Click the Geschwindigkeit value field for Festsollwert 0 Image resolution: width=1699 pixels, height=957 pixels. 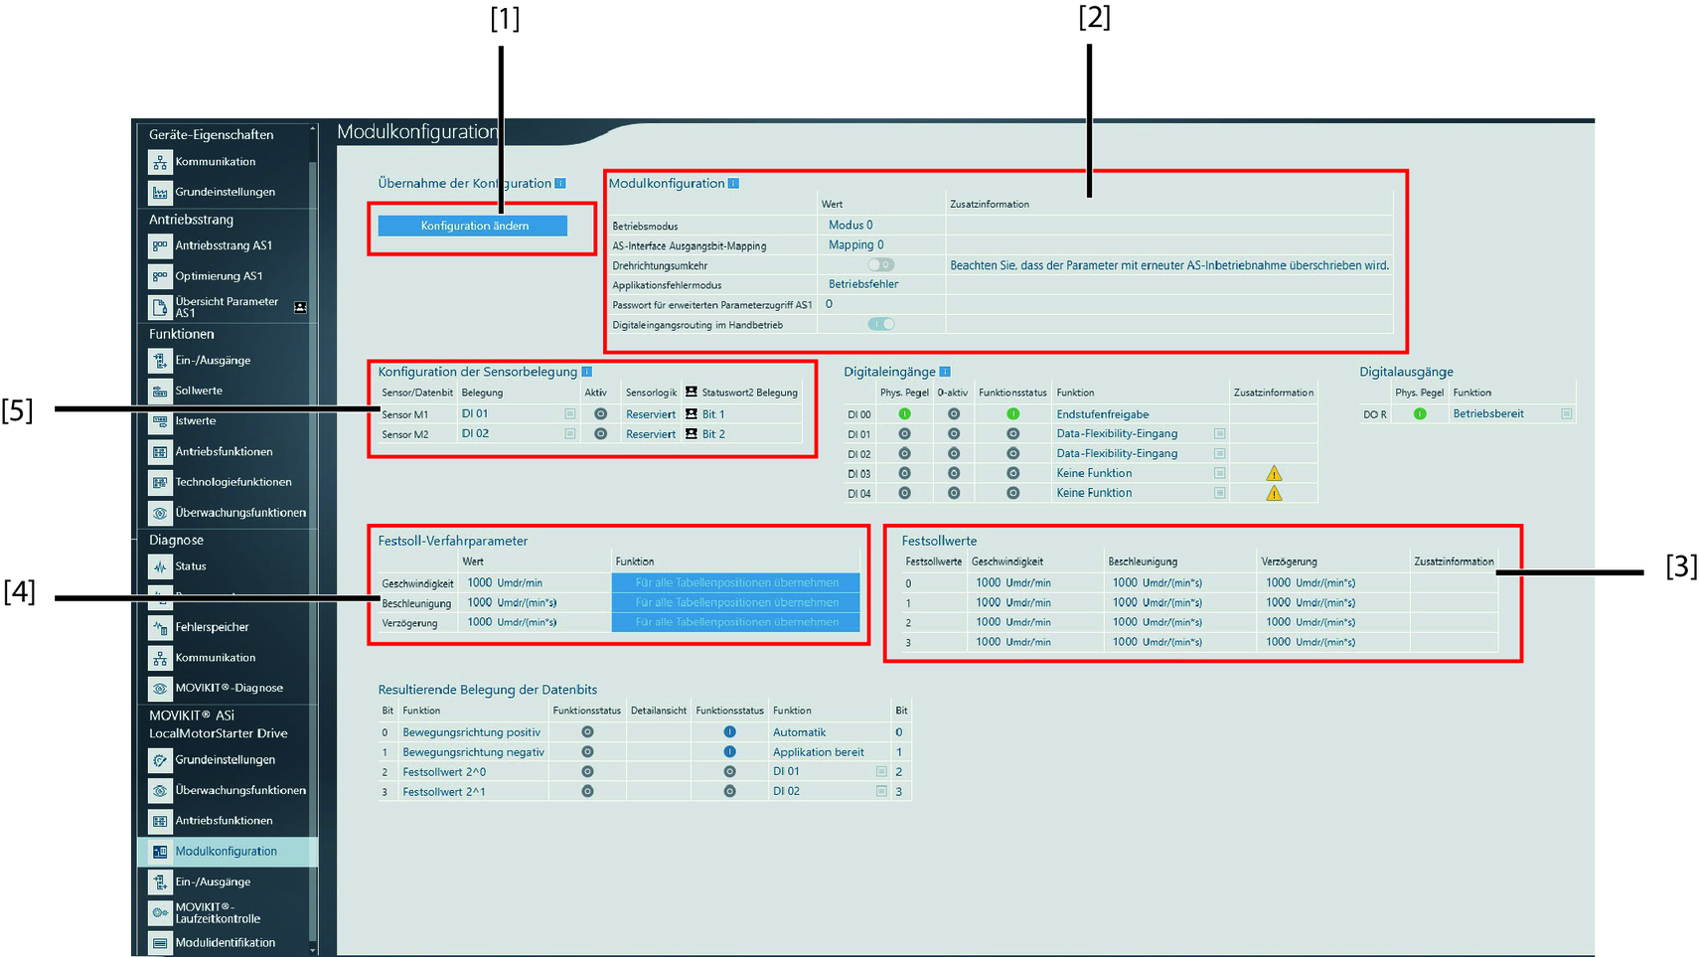pos(1013,583)
